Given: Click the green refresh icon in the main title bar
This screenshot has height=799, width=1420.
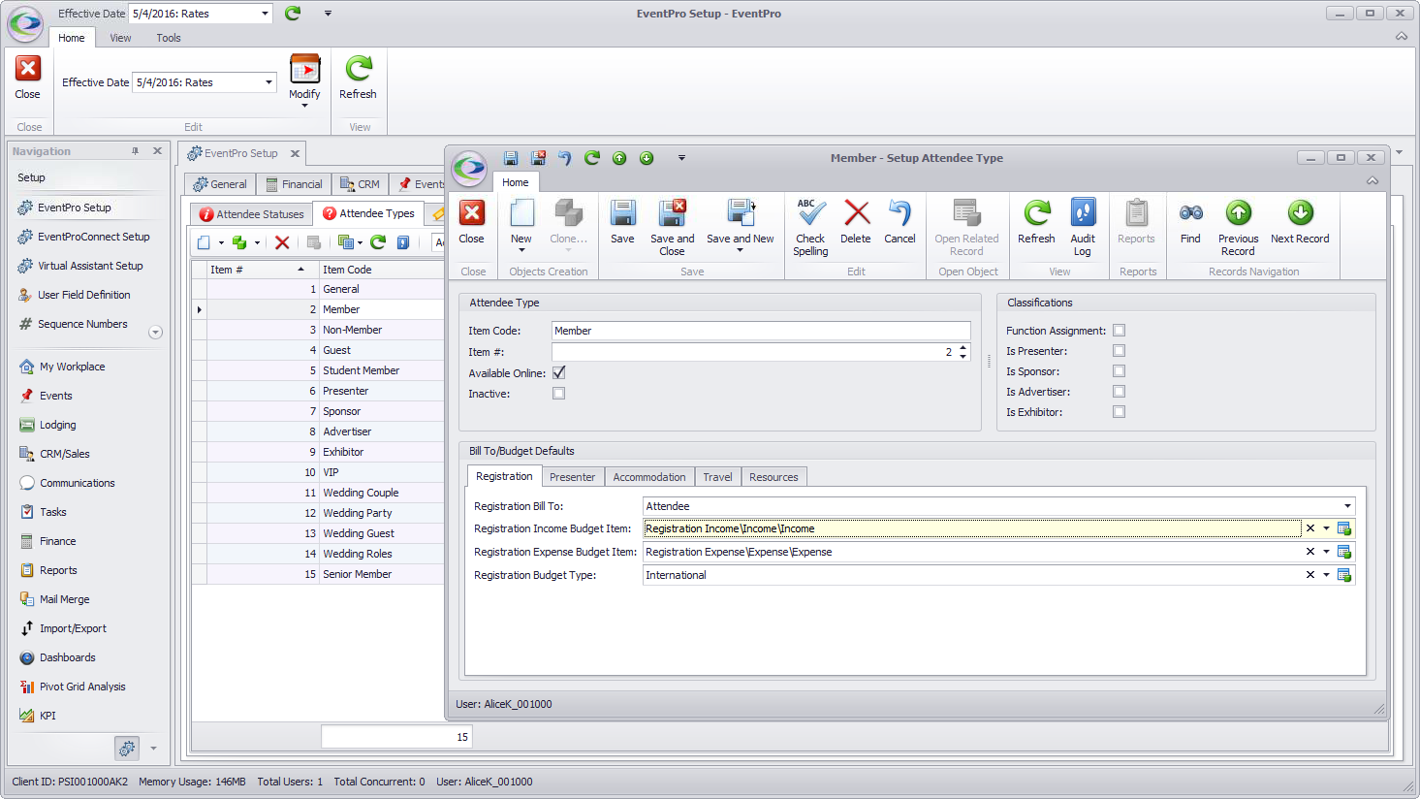Looking at the screenshot, I should (x=293, y=14).
